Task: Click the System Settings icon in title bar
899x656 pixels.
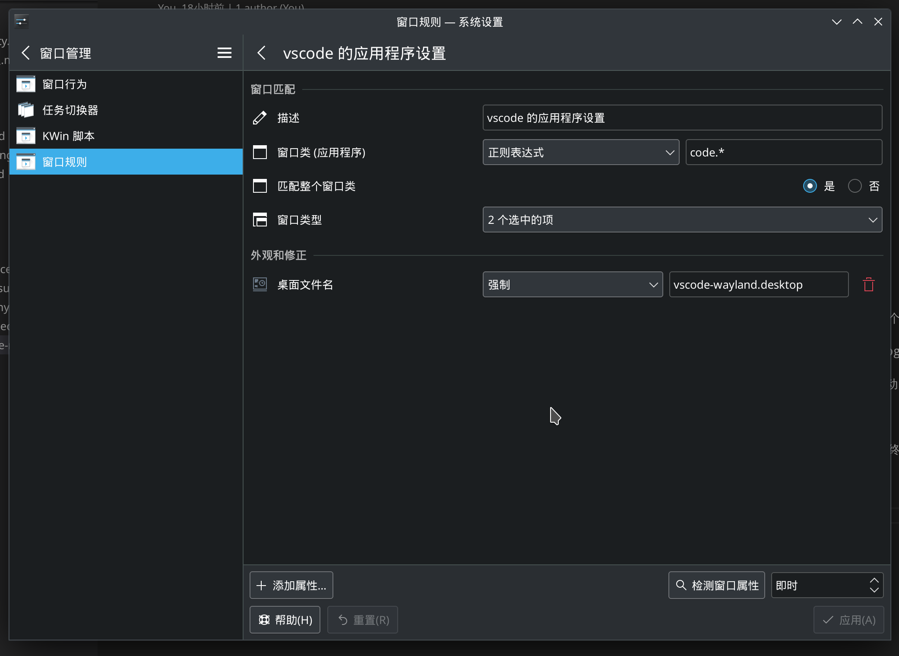Action: 21,22
